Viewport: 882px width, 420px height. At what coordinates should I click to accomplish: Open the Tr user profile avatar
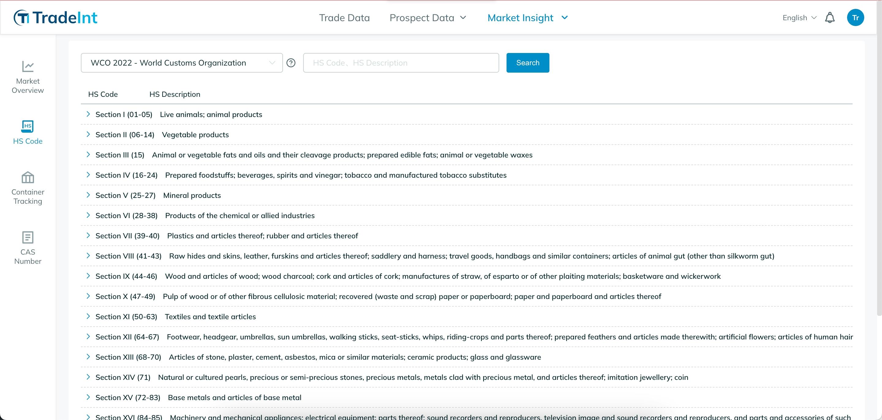click(855, 17)
